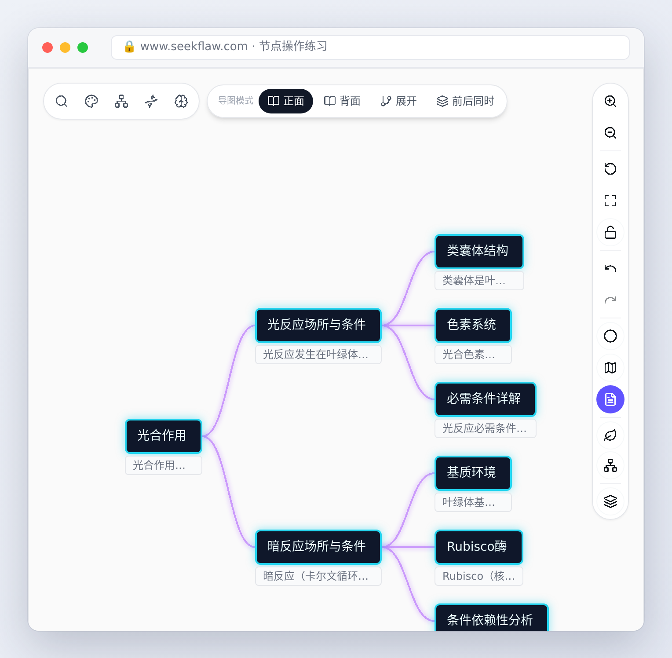Click the note '类囊体是叶…'
672x658 pixels.
[x=479, y=281]
